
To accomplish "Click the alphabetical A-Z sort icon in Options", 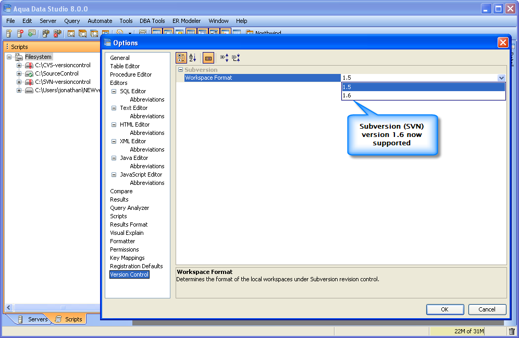I will point(193,58).
